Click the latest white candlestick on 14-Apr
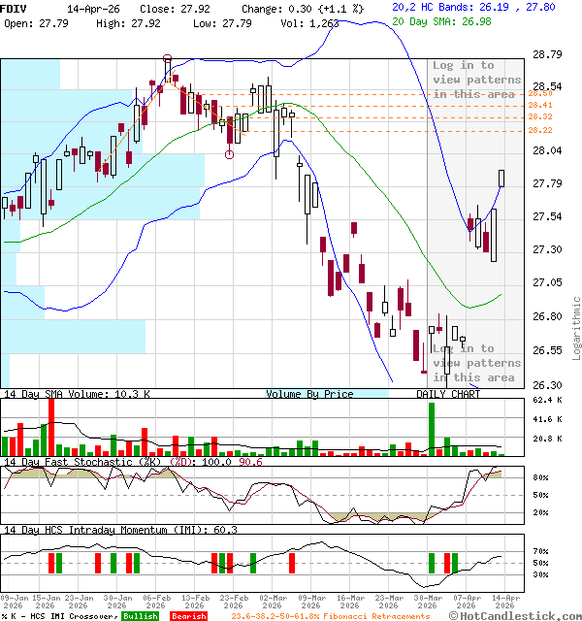 pos(502,178)
